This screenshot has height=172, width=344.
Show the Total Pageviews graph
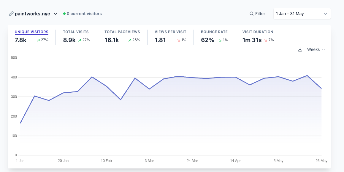point(122,32)
